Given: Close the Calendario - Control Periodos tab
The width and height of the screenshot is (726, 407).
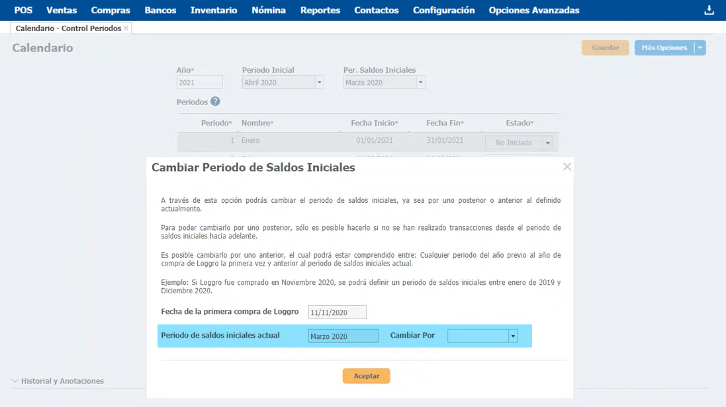Looking at the screenshot, I should click(126, 28).
